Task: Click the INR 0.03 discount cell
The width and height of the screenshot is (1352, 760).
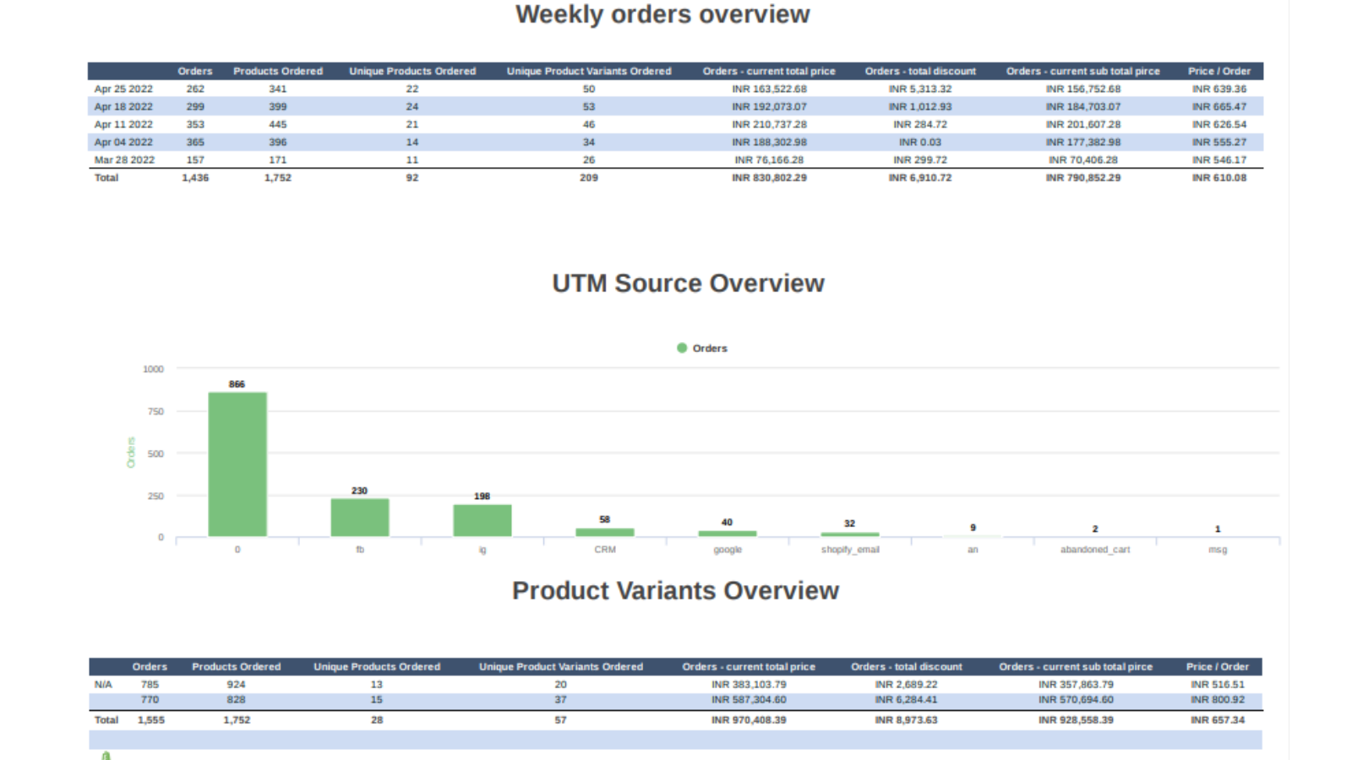Action: (x=920, y=142)
